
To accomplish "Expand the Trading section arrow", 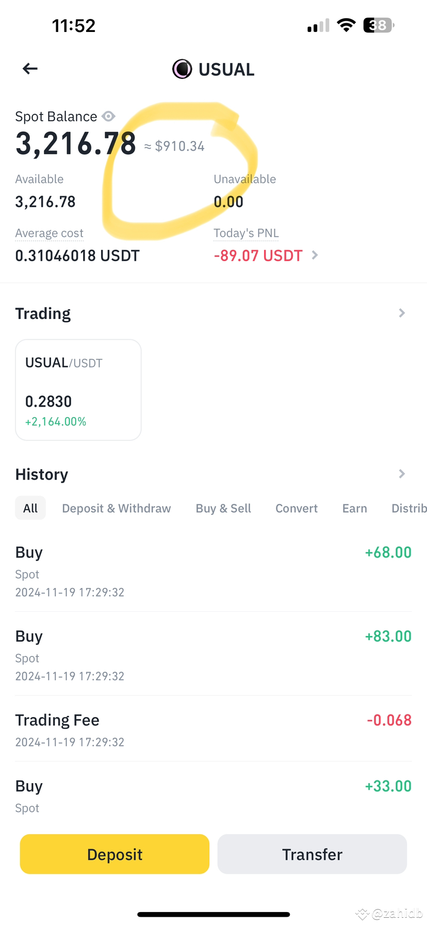I will (x=402, y=313).
